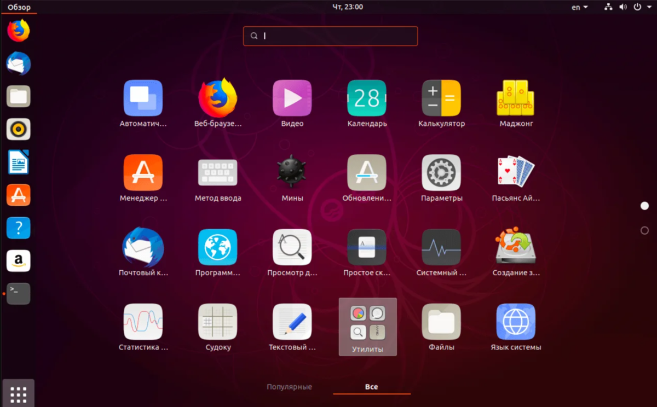
Task: Click the Обзор activities button
Action: pyautogui.click(x=19, y=7)
